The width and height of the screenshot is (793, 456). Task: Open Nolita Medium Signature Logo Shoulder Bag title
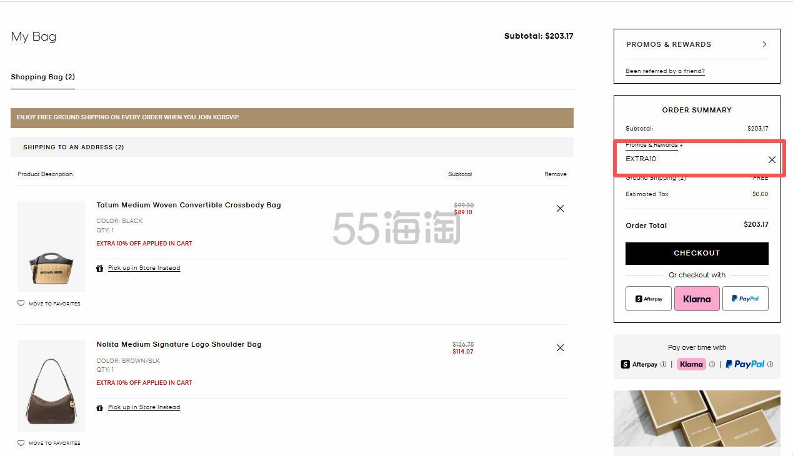pos(179,344)
